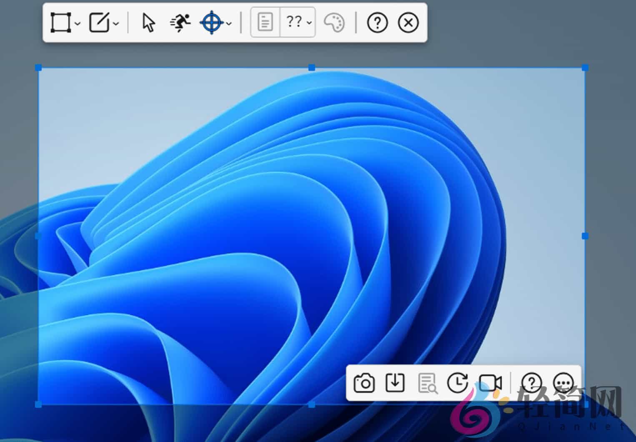Close the top capture toolbar
636x442 pixels.
[408, 23]
